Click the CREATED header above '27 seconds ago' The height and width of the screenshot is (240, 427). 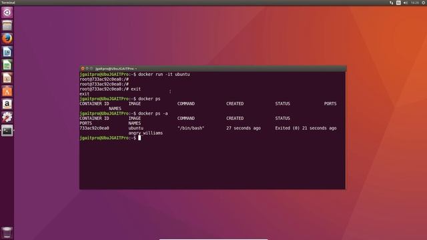[235, 119]
